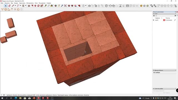Image resolution: width=178 pixels, height=100 pixels.
Task: Open the View menu
Action: click(12, 3)
